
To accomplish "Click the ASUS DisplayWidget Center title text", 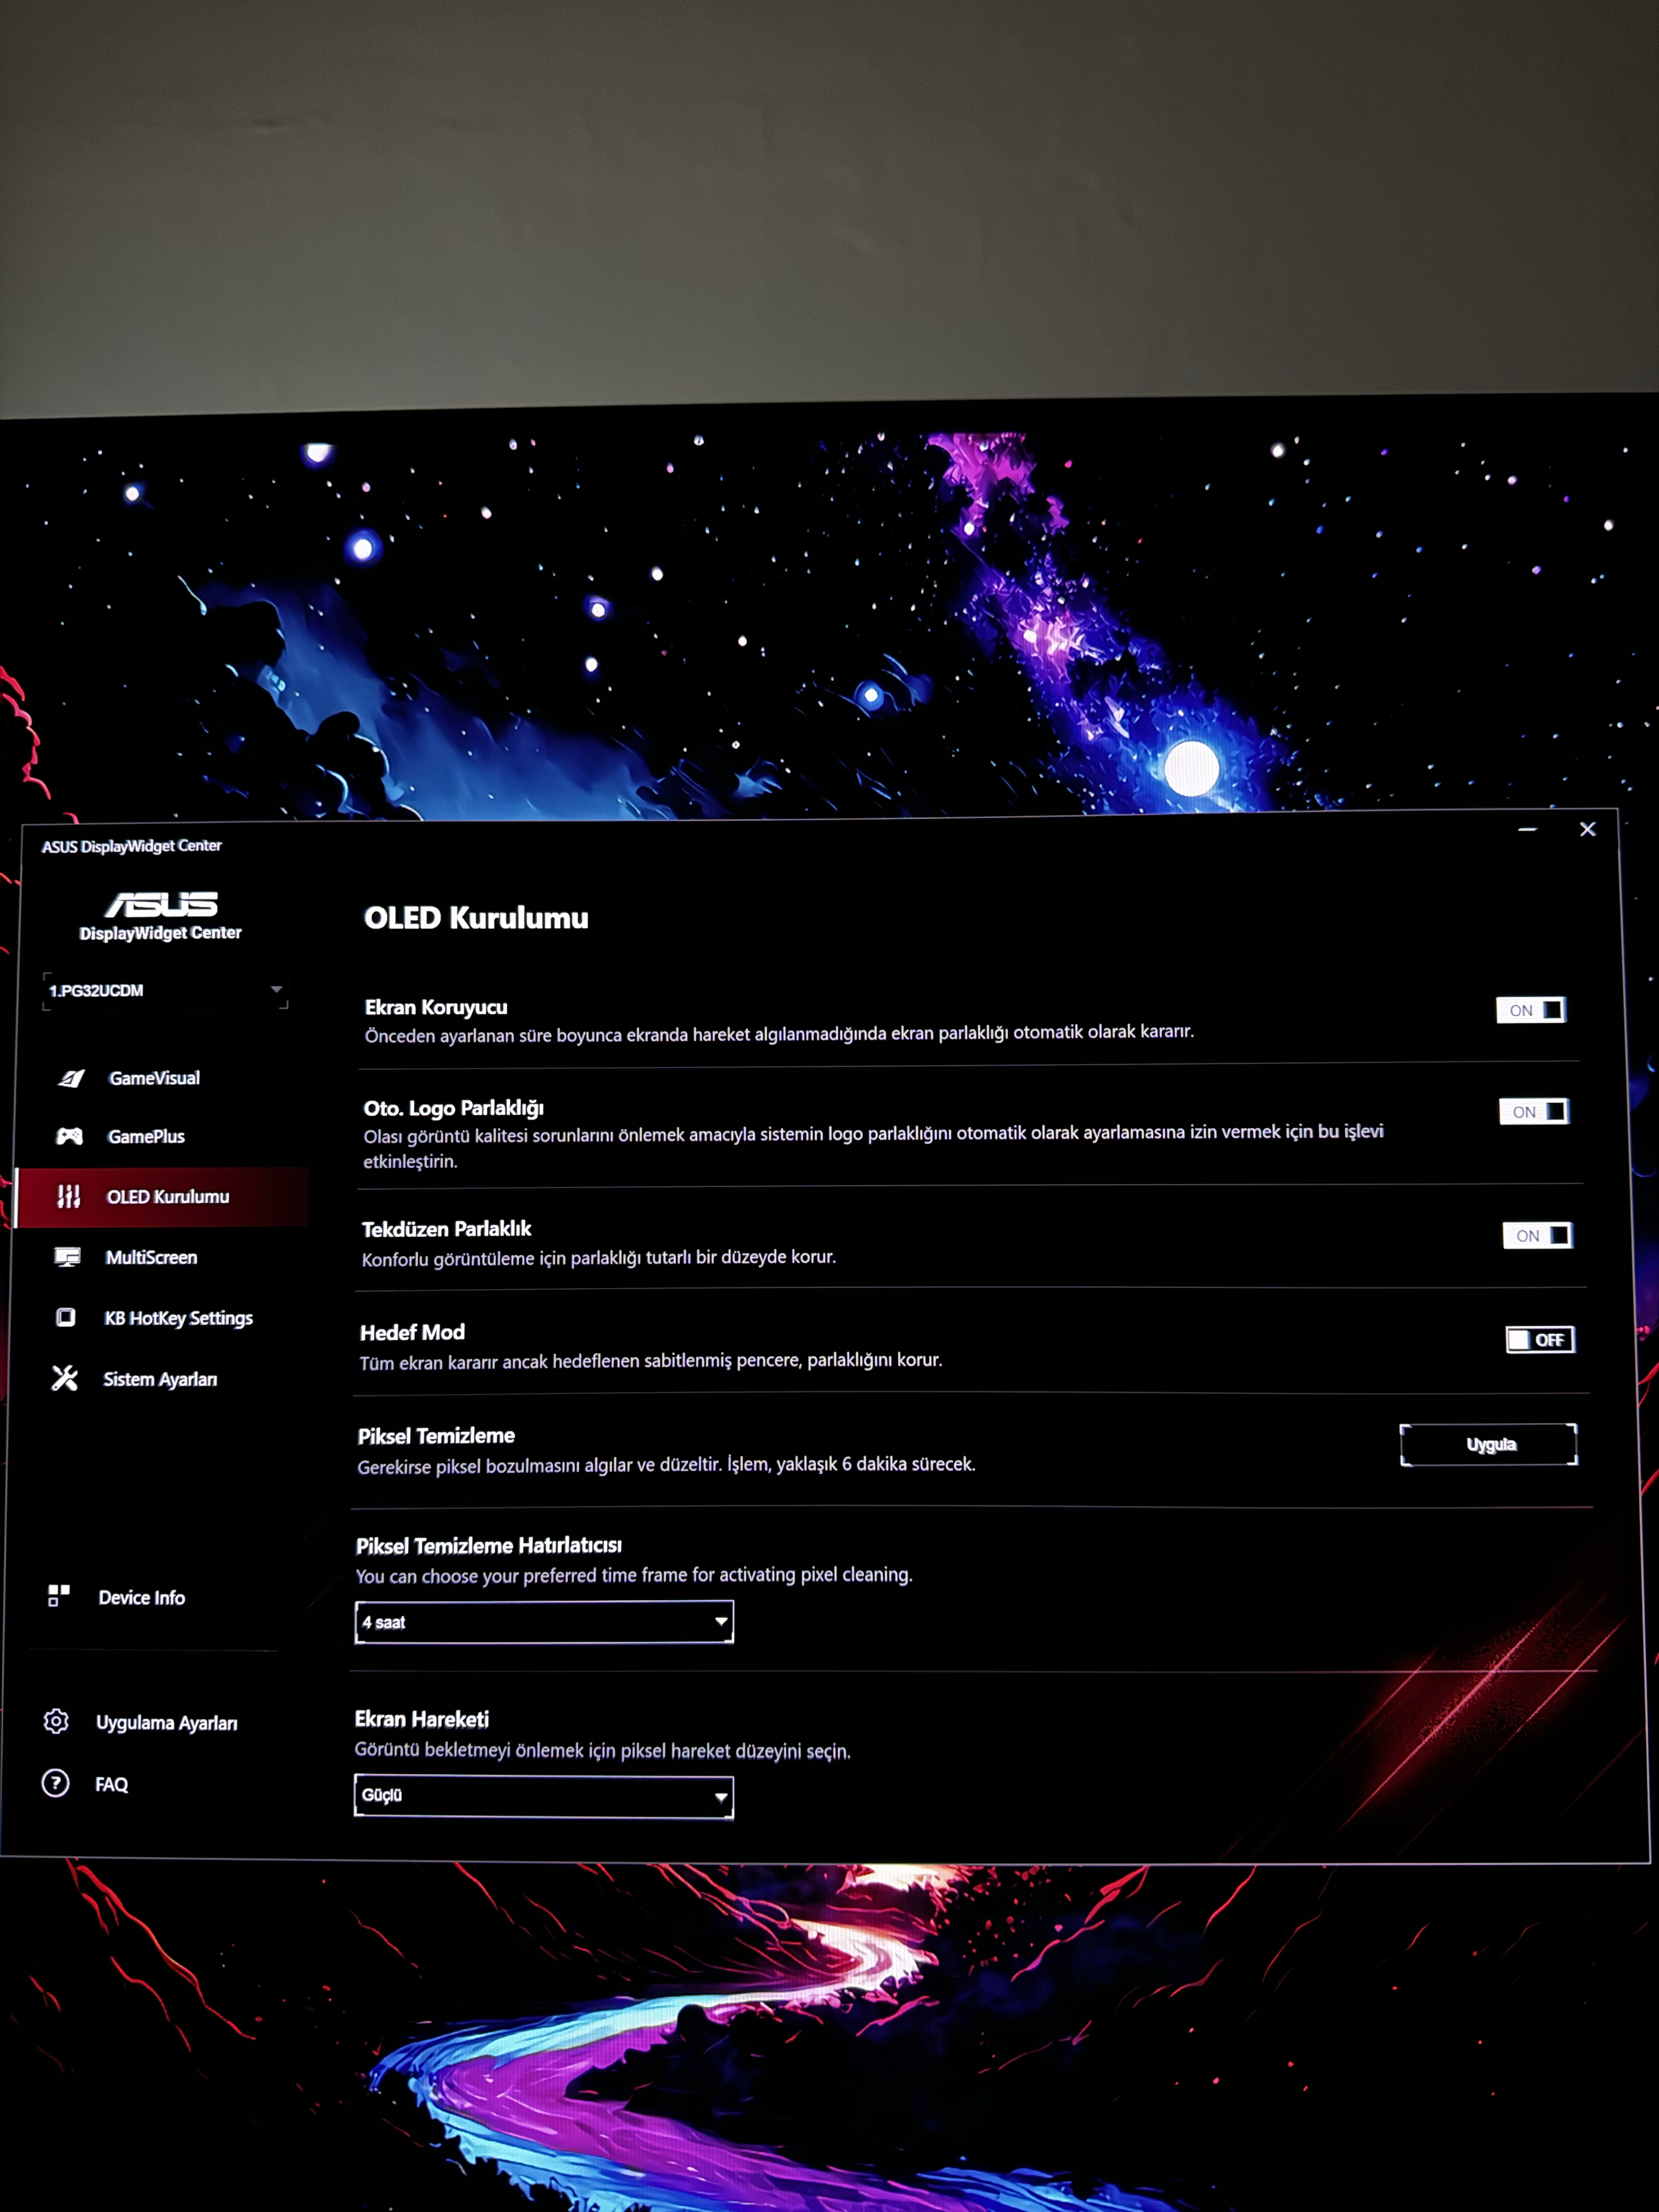I will (131, 846).
